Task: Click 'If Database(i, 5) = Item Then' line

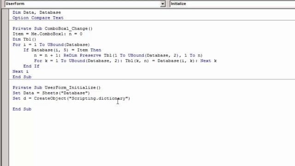Action: [62, 50]
